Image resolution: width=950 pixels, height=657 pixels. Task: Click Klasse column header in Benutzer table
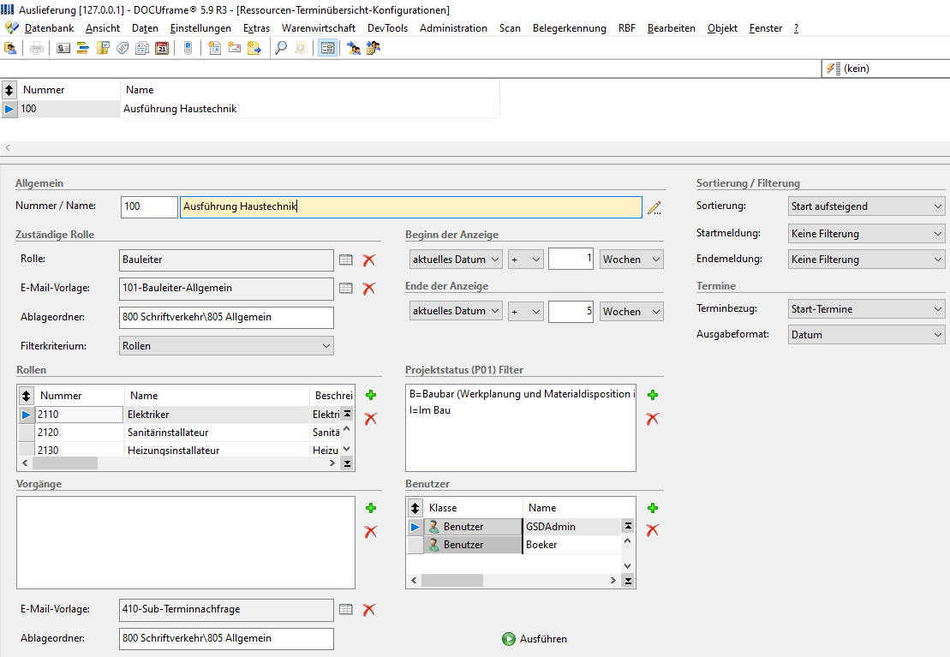(473, 508)
